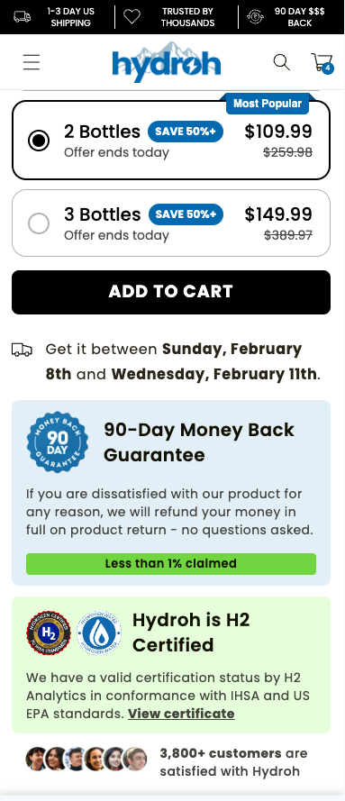
Task: Click the $109.99 price on 2 Bottles
Action: pyautogui.click(x=278, y=132)
